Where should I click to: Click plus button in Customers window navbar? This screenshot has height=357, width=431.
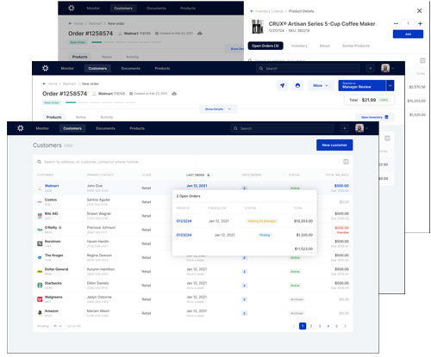coord(345,128)
